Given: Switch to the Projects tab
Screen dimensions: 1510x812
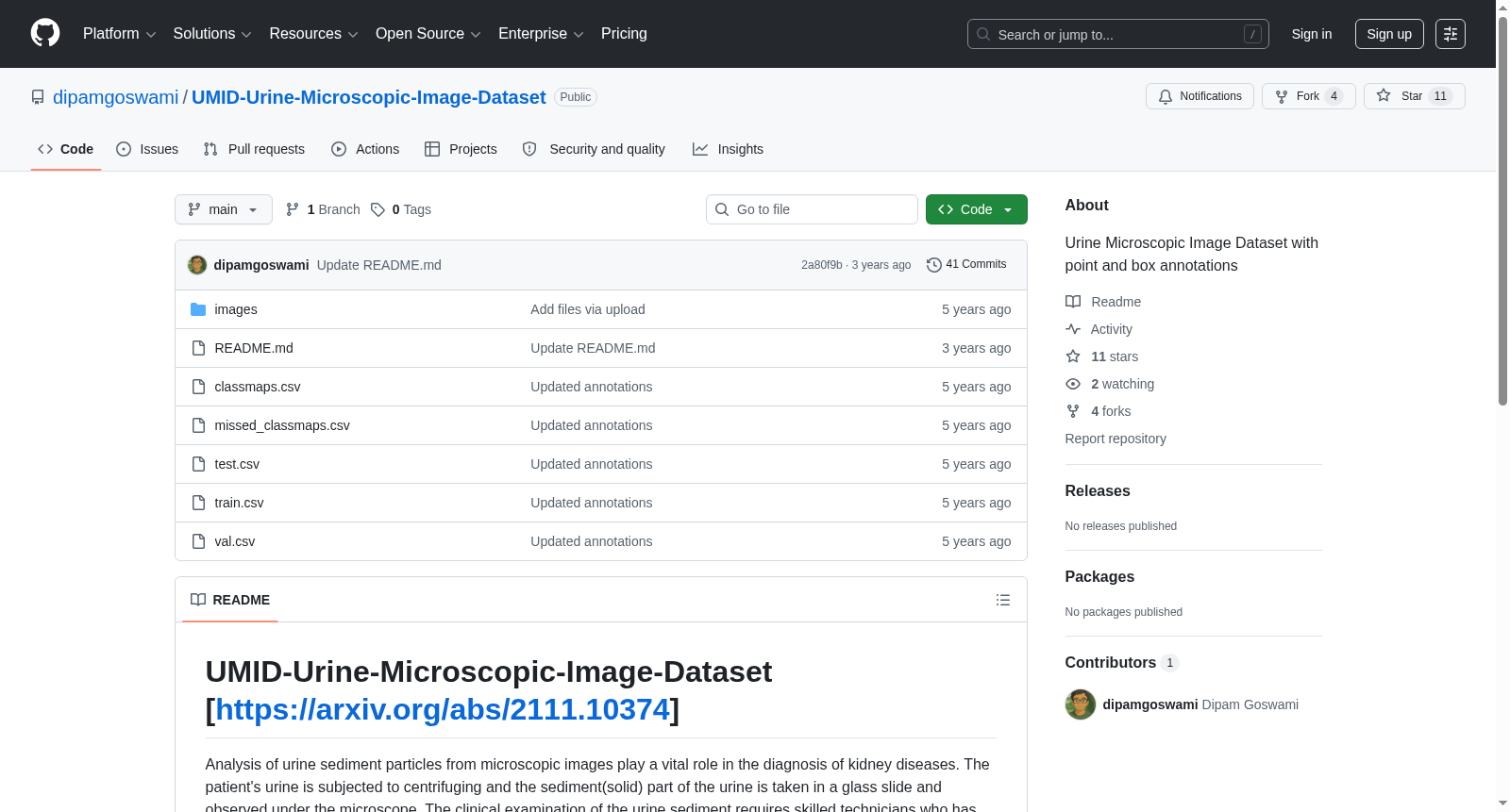Looking at the screenshot, I should click(x=461, y=149).
